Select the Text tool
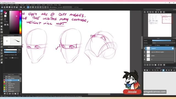 2,51
